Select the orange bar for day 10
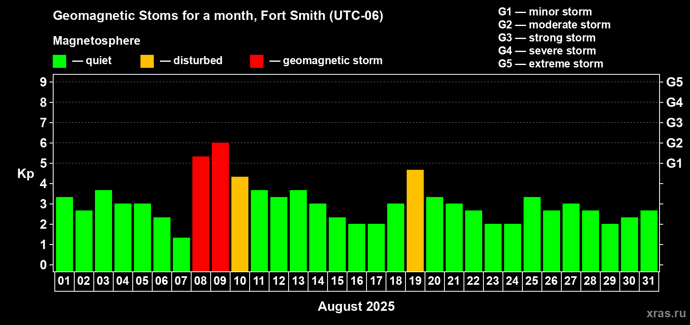This screenshot has height=325, width=690. [240, 224]
